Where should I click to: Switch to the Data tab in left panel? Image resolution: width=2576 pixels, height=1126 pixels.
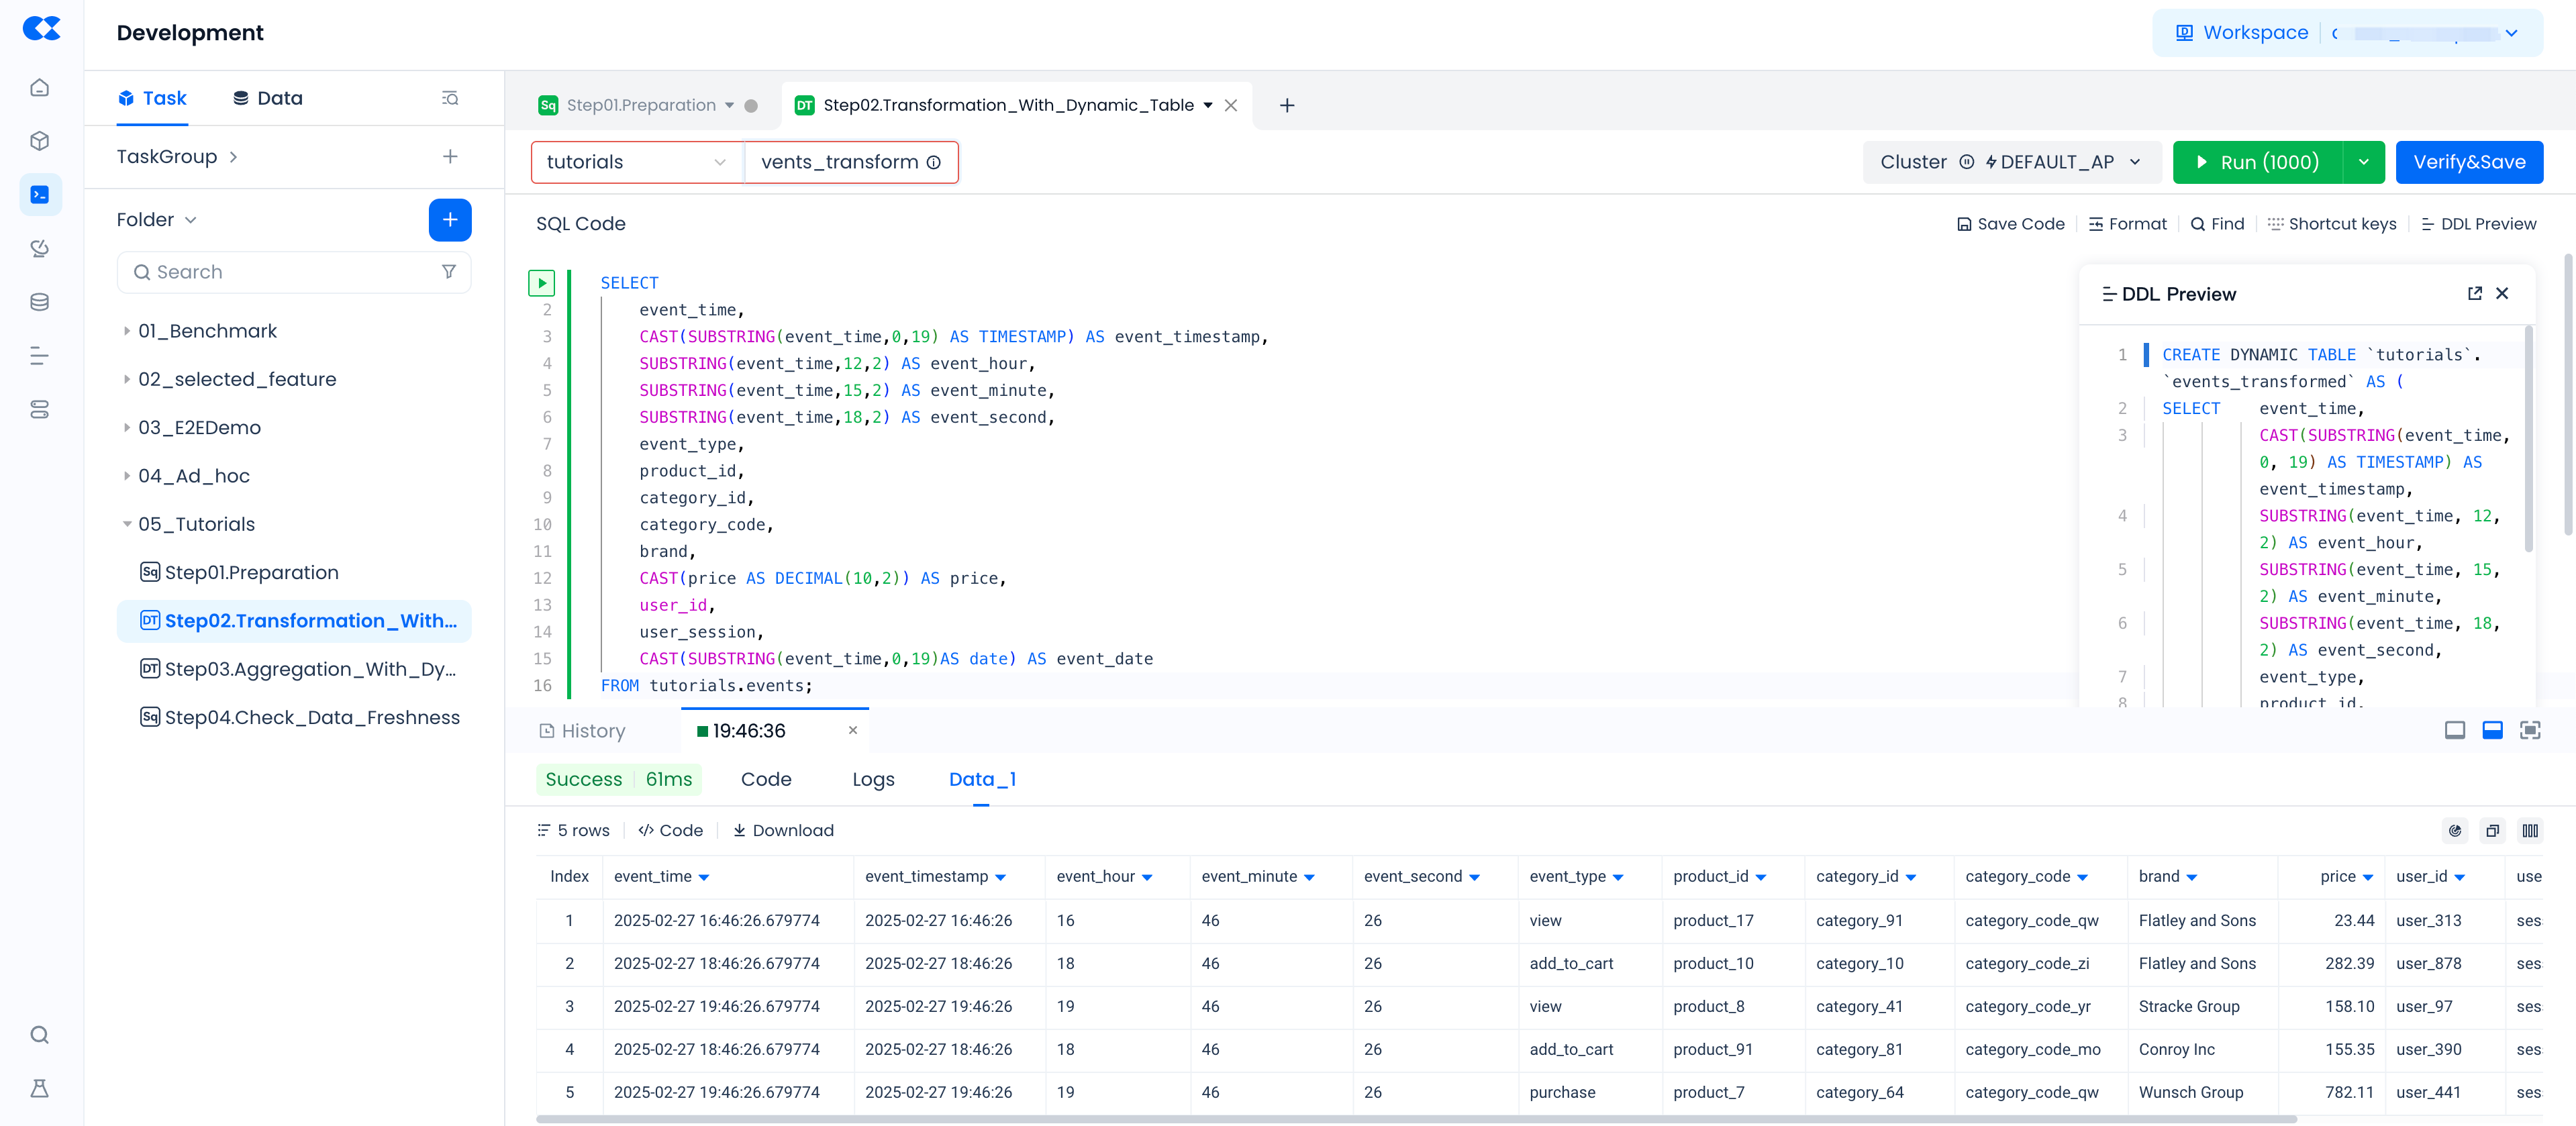pos(268,98)
